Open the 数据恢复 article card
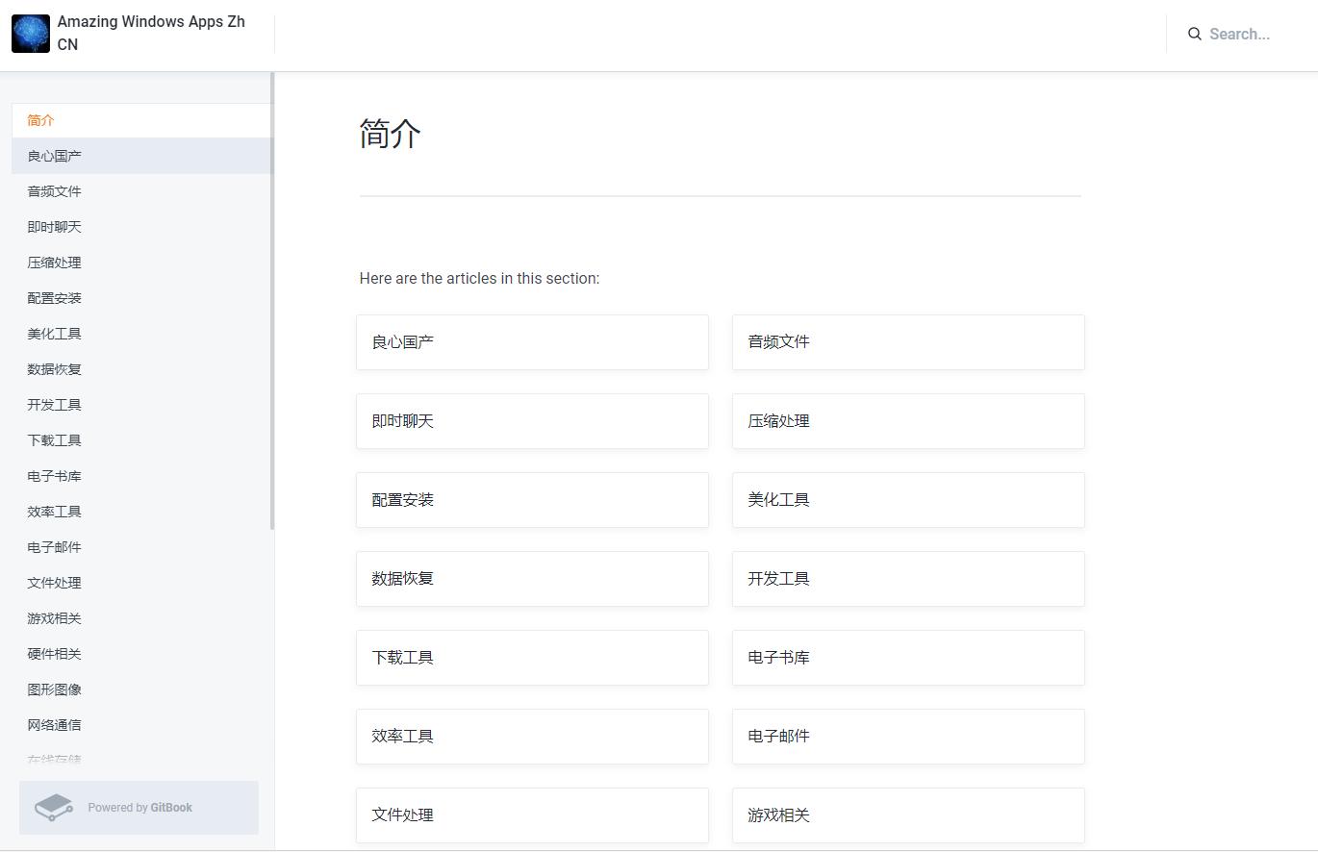Viewport: 1318px width, 852px height. 532,579
